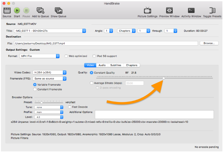Screen dimensions: 223x152
Task: Click the RF quality slider handle
Action: coord(164,78)
